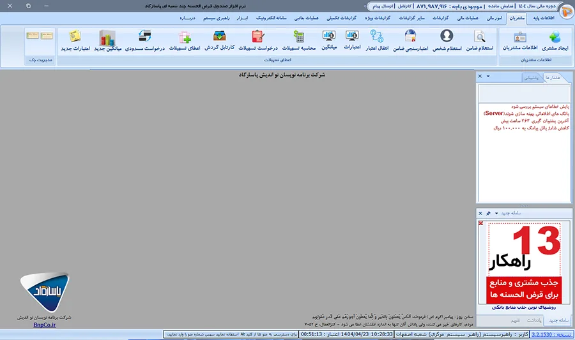Close the alerts side panel
Viewport: 575px width, 340px height.
coord(480,76)
